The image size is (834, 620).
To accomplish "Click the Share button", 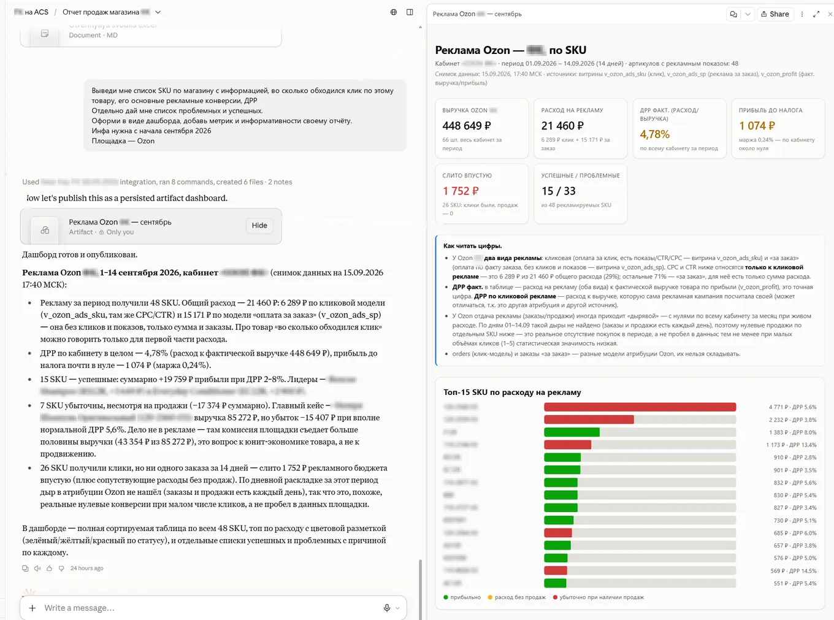I will click(x=775, y=14).
